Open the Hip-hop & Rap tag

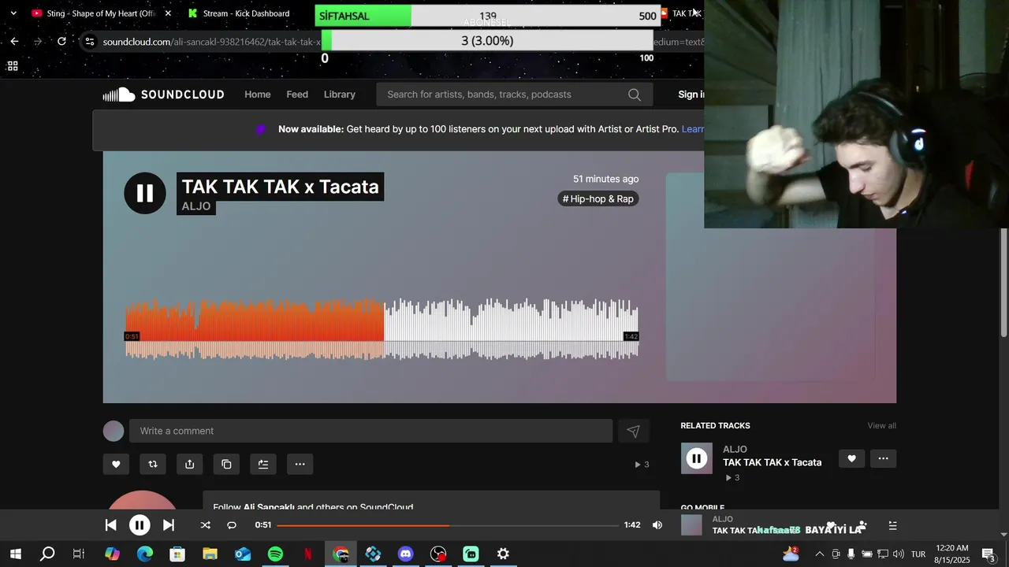click(x=598, y=199)
